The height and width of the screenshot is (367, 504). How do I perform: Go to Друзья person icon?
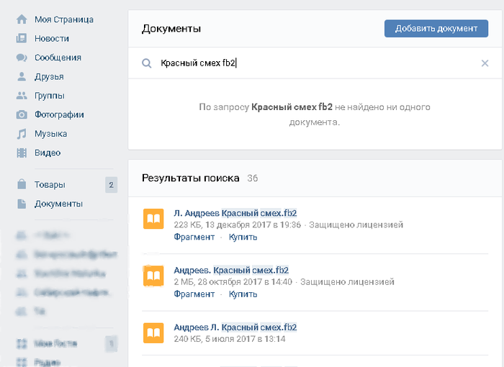click(22, 76)
